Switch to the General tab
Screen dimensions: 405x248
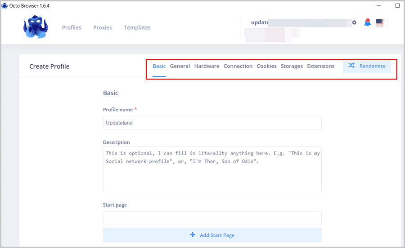180,66
